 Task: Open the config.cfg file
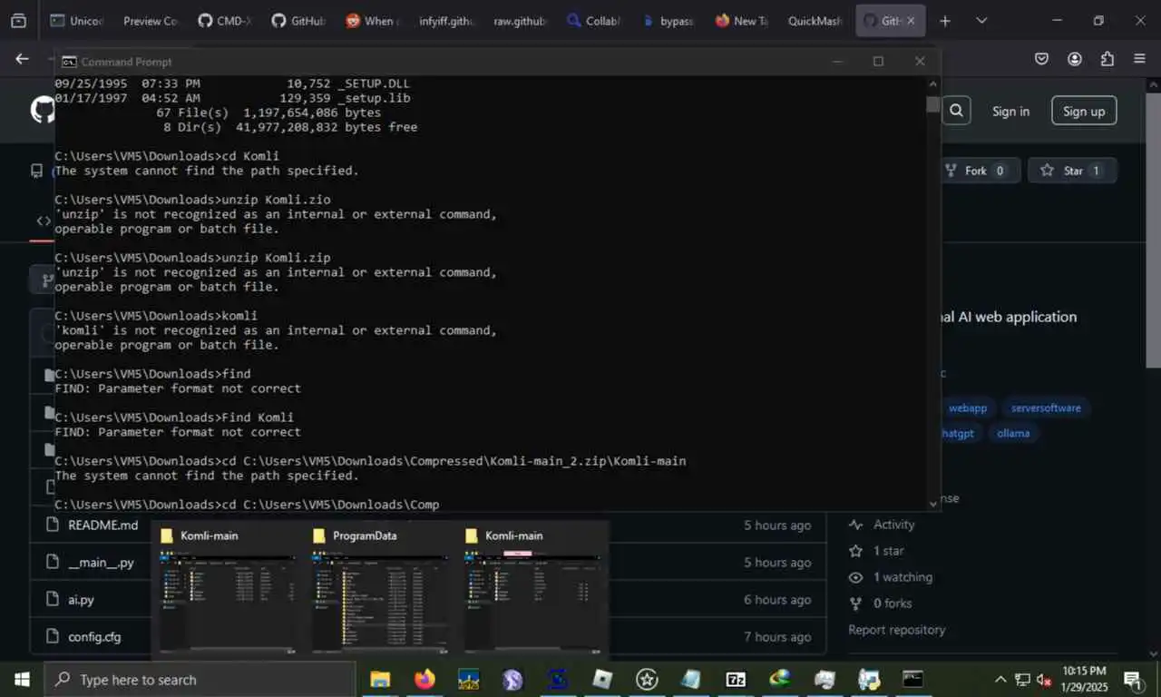point(94,636)
